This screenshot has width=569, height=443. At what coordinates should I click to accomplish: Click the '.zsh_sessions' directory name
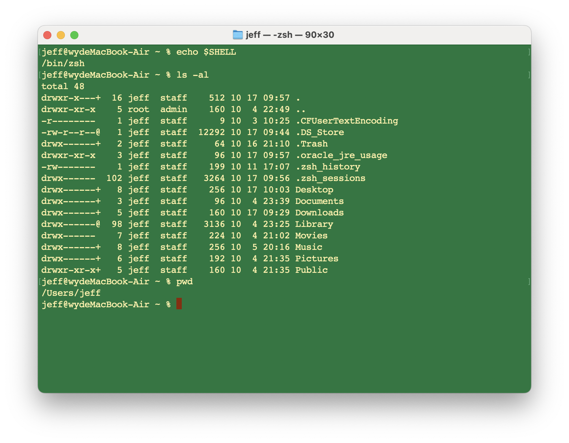pyautogui.click(x=330, y=178)
